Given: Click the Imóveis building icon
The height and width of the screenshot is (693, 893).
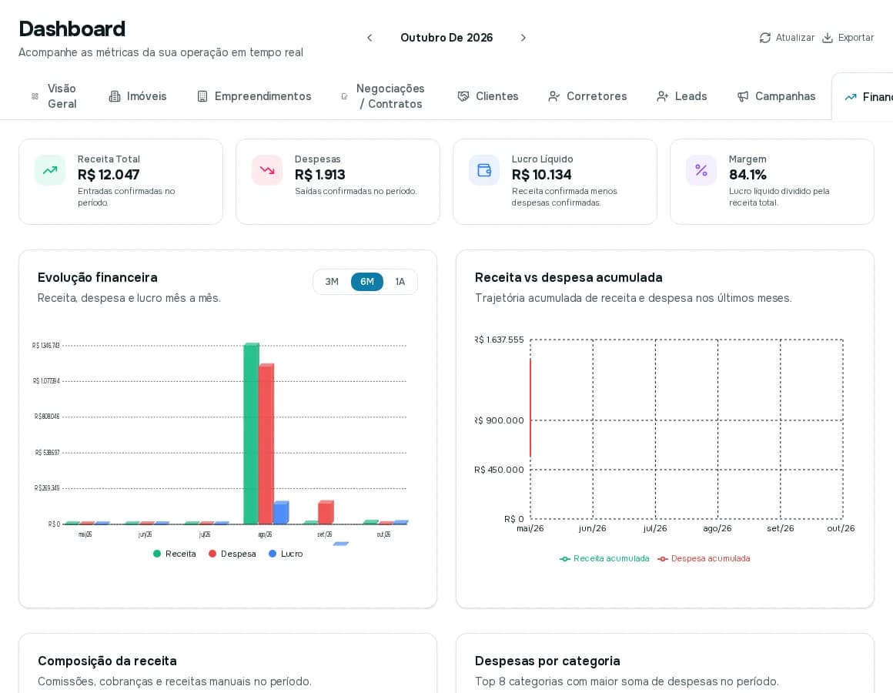Looking at the screenshot, I should [115, 96].
